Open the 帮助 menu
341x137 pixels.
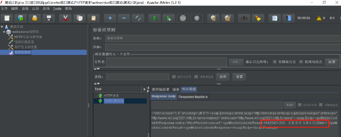pyautogui.click(x=68, y=9)
